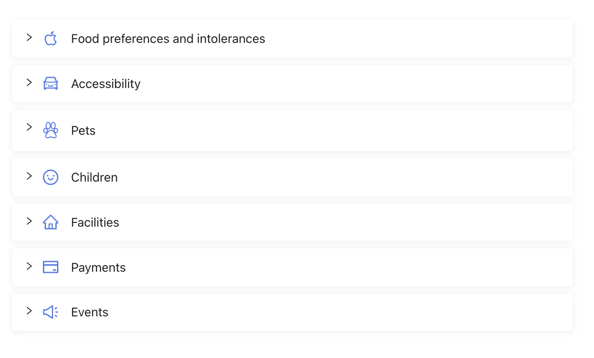Viewport: 594px width, 358px height.
Task: Expand the Accessibility section chevron
Action: [x=29, y=82]
